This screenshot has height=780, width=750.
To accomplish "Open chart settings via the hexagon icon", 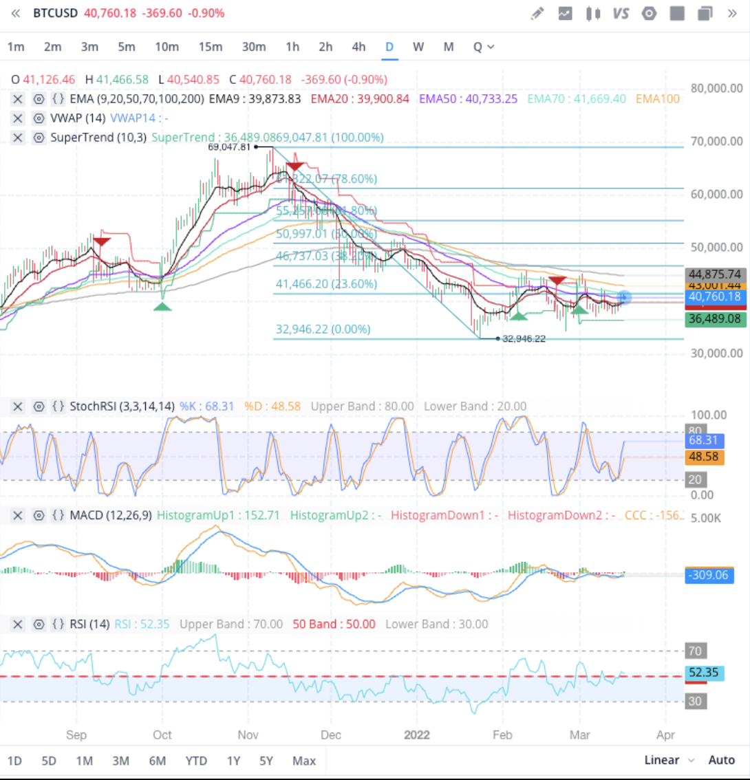I will coord(649,14).
